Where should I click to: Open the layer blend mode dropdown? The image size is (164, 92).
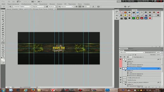(132, 52)
